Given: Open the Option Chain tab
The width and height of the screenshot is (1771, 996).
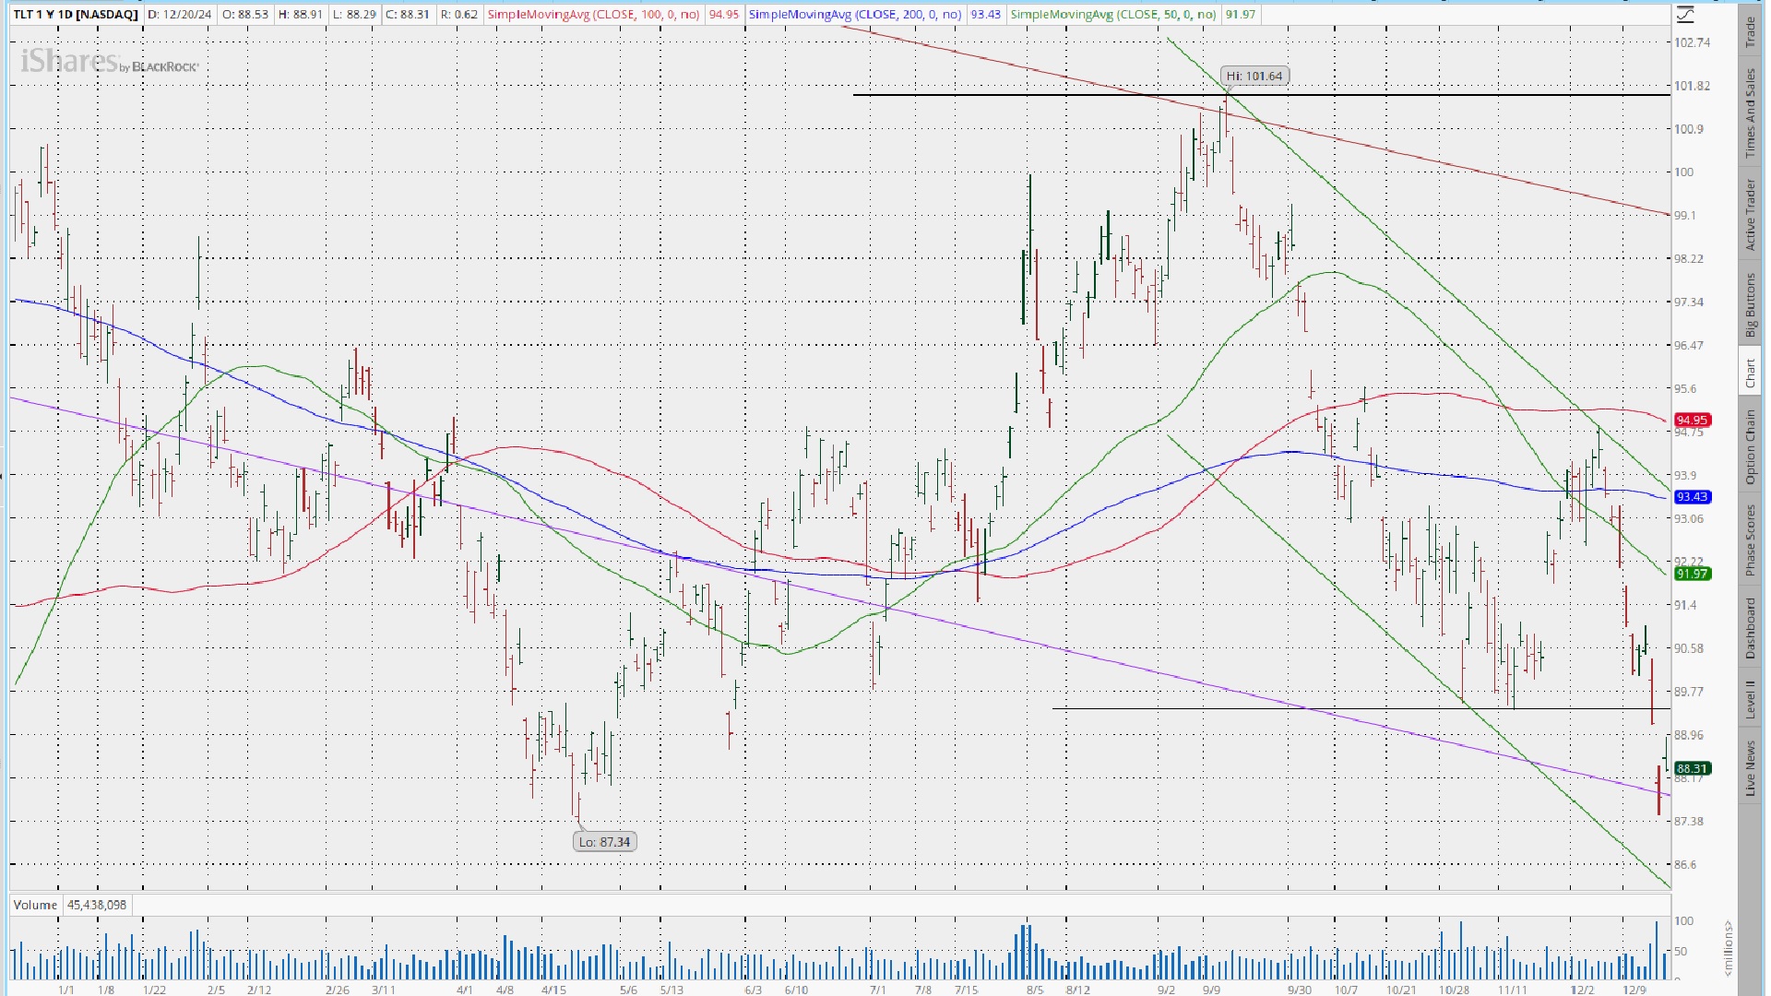Looking at the screenshot, I should [x=1750, y=446].
